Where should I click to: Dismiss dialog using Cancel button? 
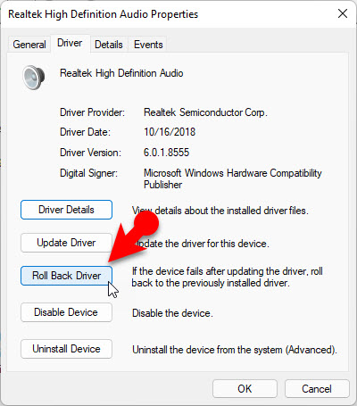[317, 389]
